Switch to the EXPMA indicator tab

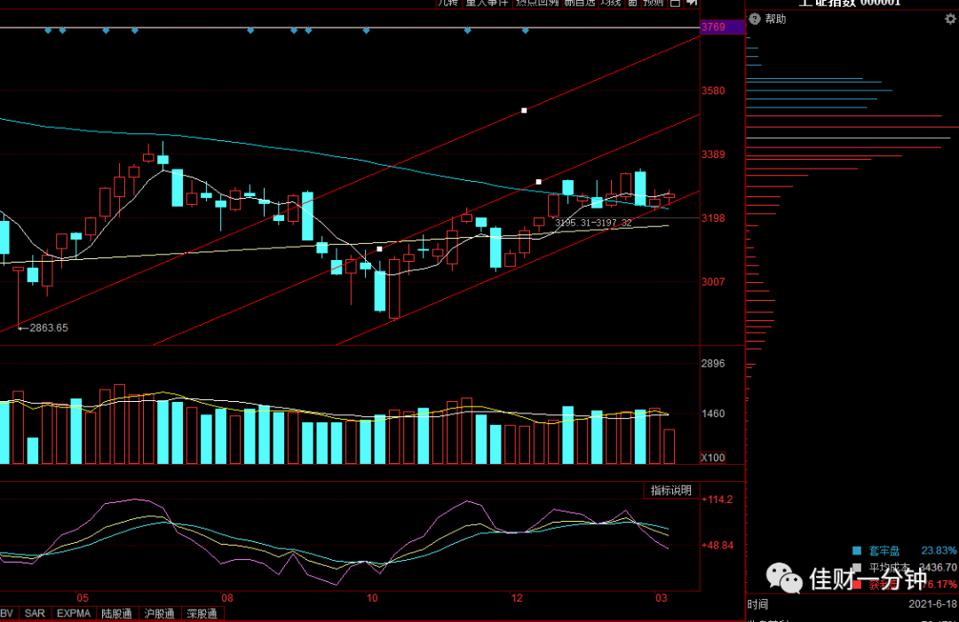74,613
